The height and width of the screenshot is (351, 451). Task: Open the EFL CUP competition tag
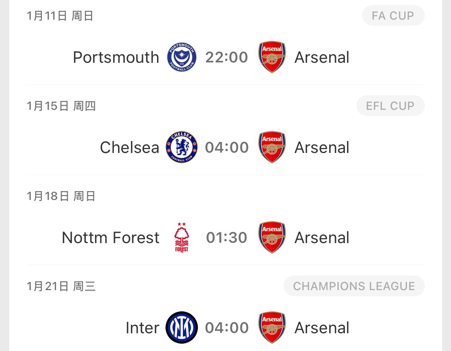[x=390, y=106]
